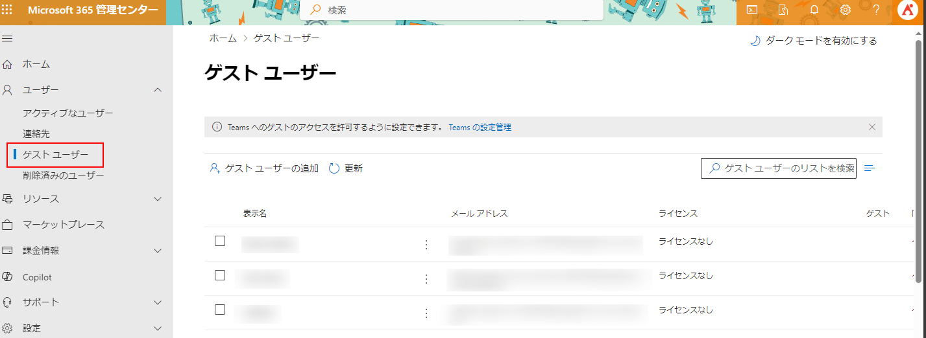The width and height of the screenshot is (926, 338).
Task: Select ゲスト ユーザー in navigation
Action: 55,155
